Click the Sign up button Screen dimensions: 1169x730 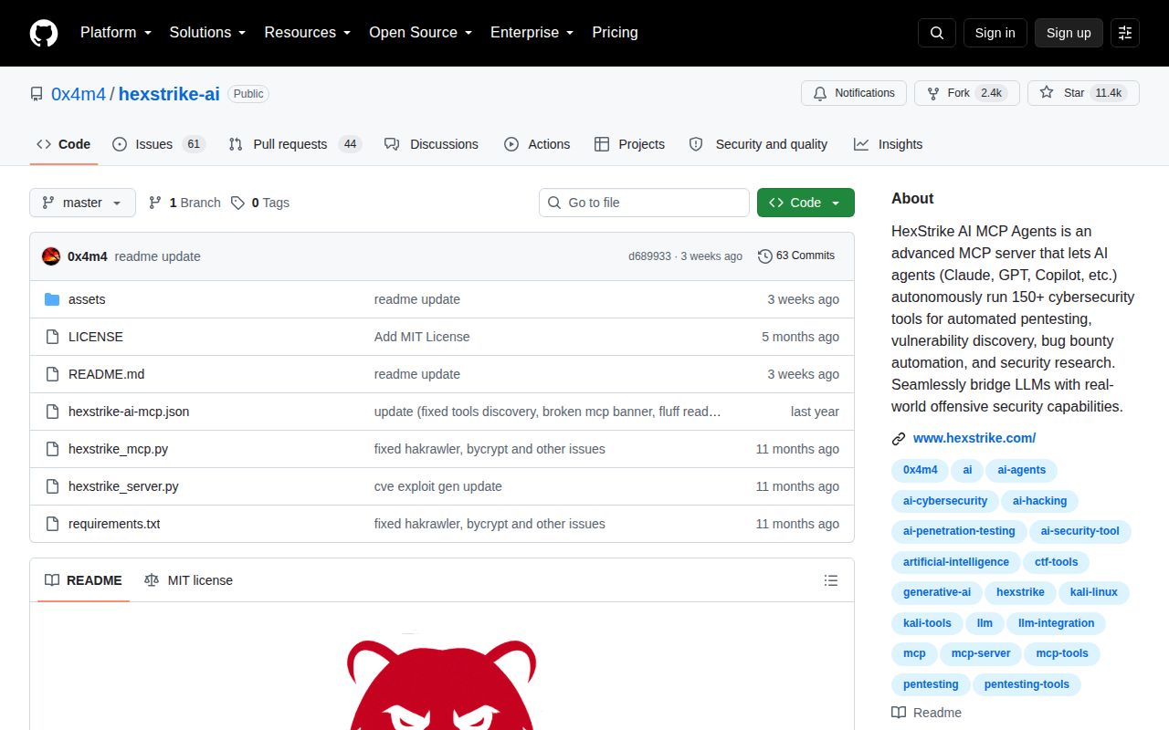1069,33
